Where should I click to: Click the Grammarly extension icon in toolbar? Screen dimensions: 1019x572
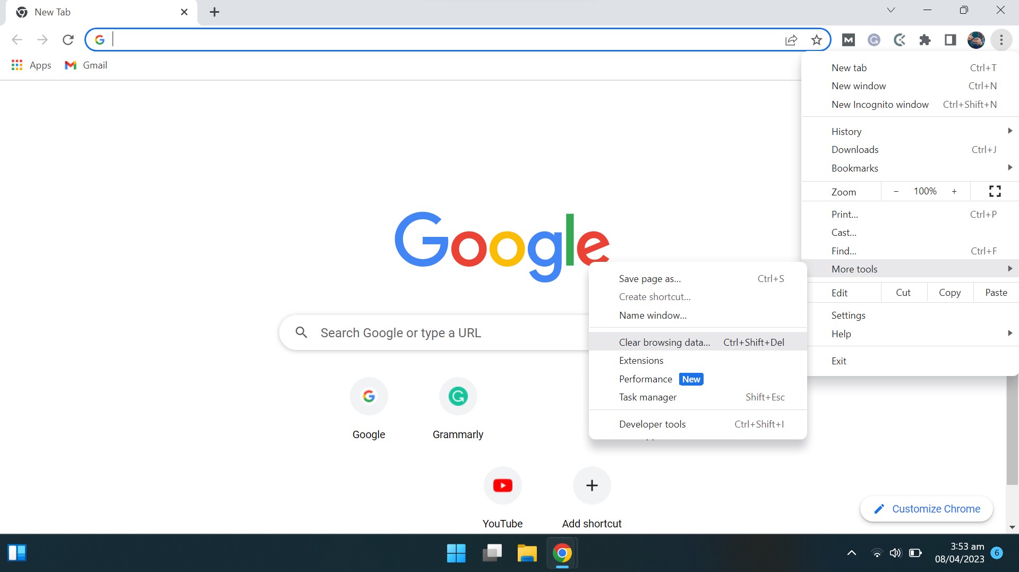pyautogui.click(x=874, y=40)
